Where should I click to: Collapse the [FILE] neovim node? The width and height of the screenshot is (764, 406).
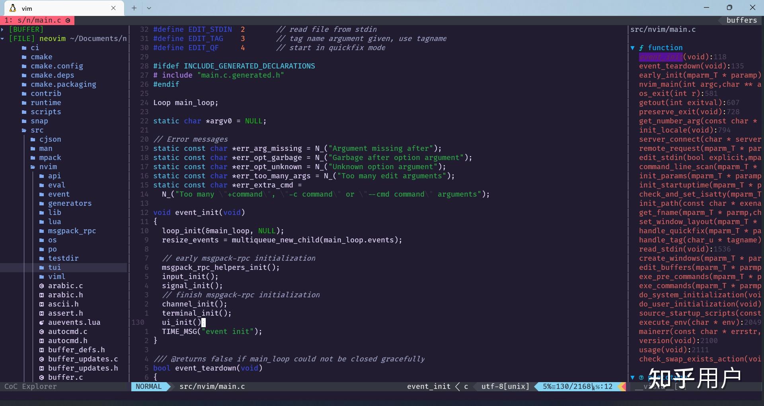point(3,38)
